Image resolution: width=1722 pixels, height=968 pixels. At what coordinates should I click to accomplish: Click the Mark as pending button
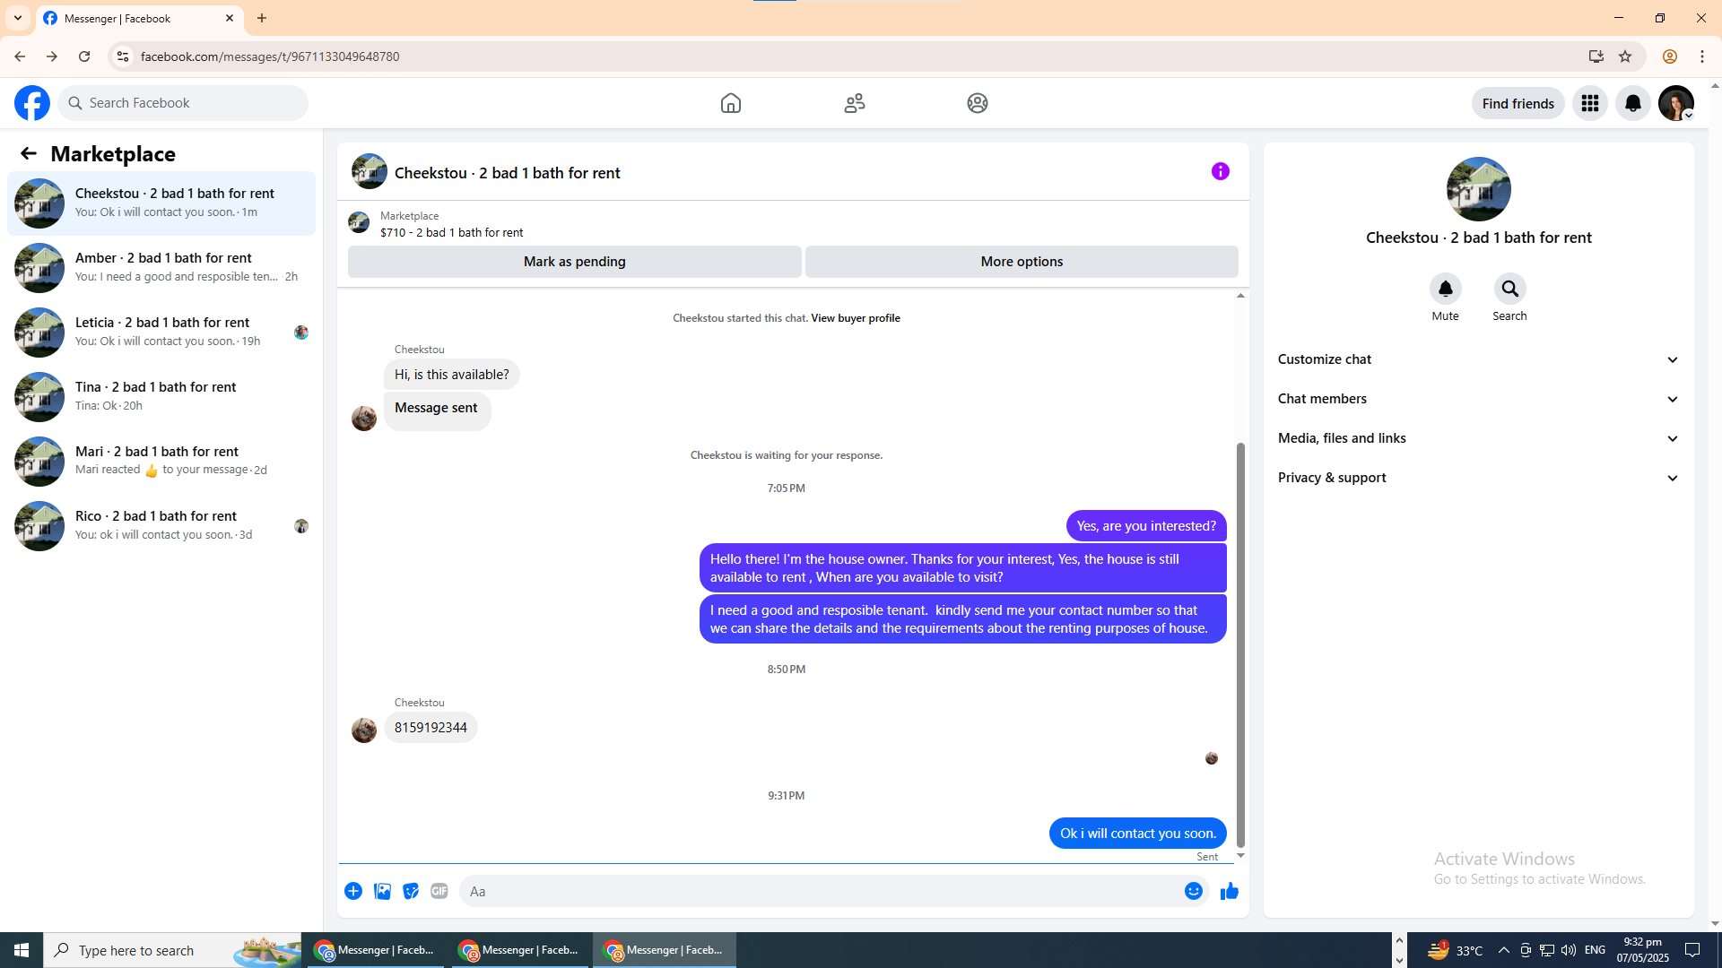click(574, 262)
